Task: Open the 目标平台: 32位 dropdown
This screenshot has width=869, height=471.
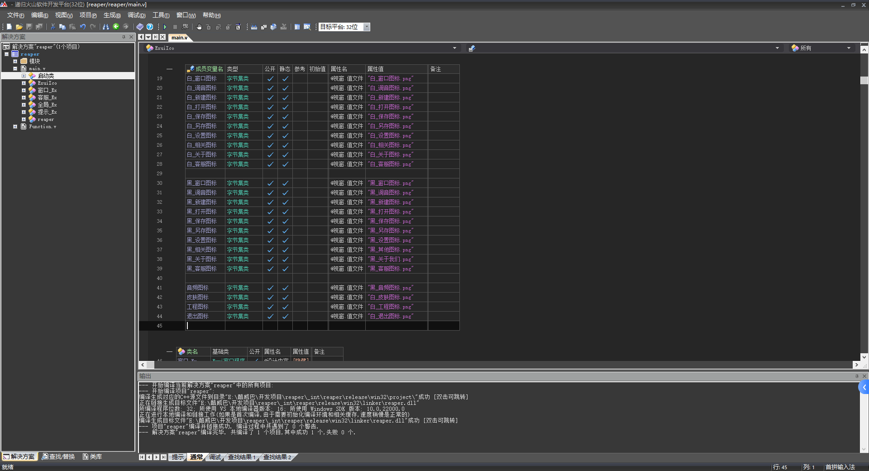Action: 367,27
